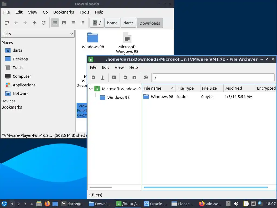Viewport: 277px width, 208px height.
Task: Open the Lists side pane dropdown
Action: coord(38,34)
